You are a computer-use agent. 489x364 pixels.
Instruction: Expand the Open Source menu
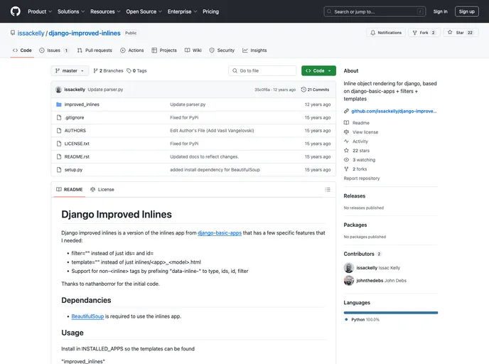pyautogui.click(x=144, y=11)
